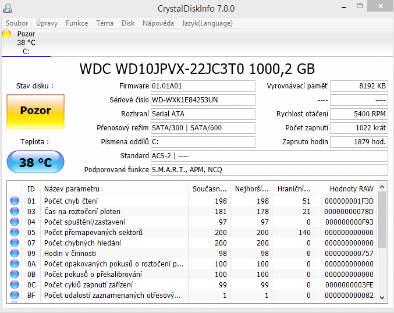
Task: Click the rotation rate field 5400 RPM
Action: click(x=359, y=114)
